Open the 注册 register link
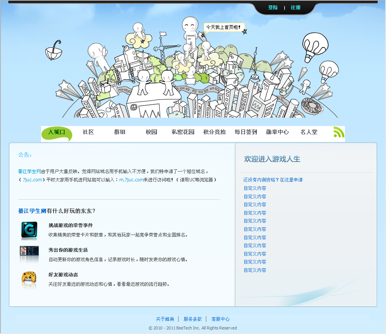The width and height of the screenshot is (386, 334). click(296, 7)
